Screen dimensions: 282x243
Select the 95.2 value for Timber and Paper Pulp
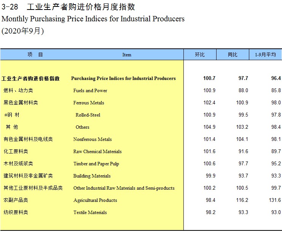pos(276,164)
